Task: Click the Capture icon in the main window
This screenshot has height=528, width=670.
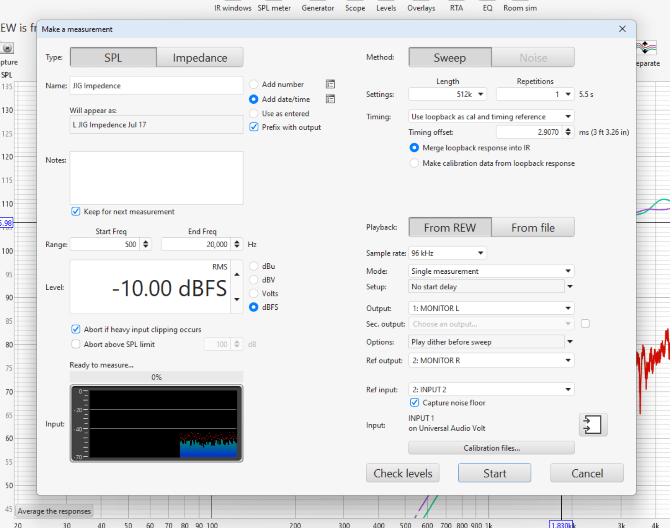Action: [x=7, y=48]
